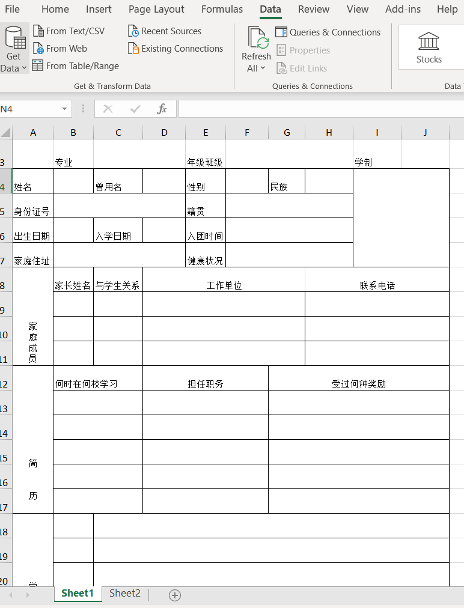Open Existing Connections
The width and height of the screenshot is (464, 608).
click(176, 49)
